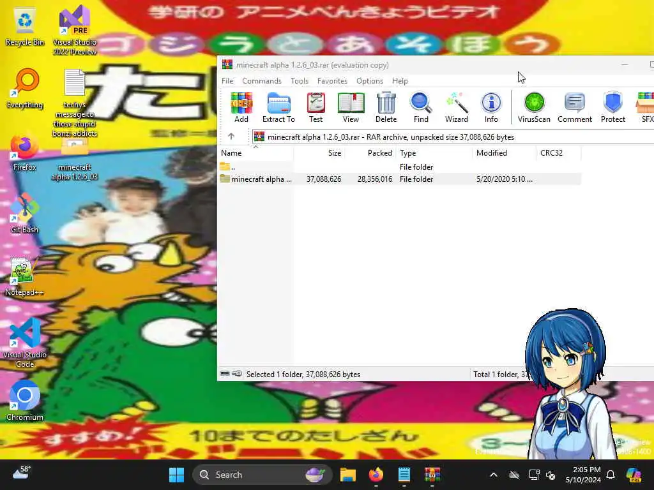Open the Find tool
The image size is (654, 490).
(421, 107)
